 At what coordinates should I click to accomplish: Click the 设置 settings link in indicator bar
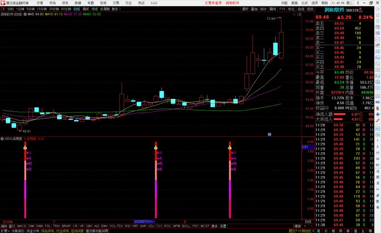coord(223,226)
